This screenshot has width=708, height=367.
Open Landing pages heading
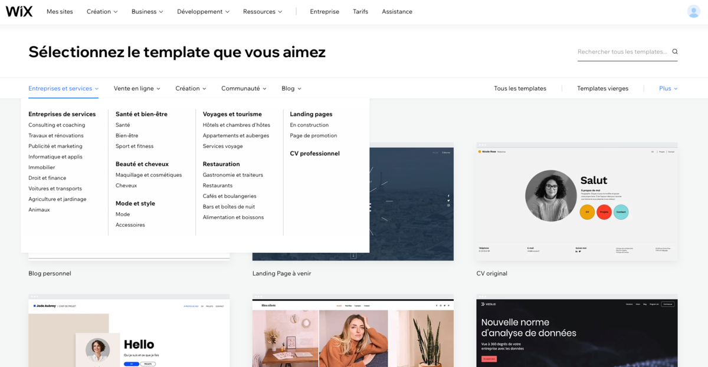[x=311, y=114]
